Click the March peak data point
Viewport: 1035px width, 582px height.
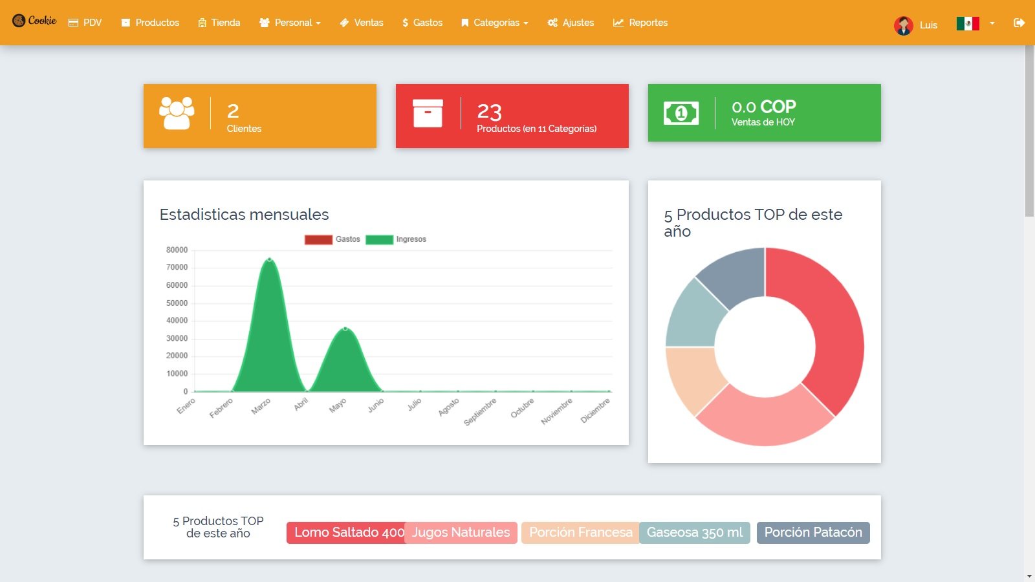270,259
